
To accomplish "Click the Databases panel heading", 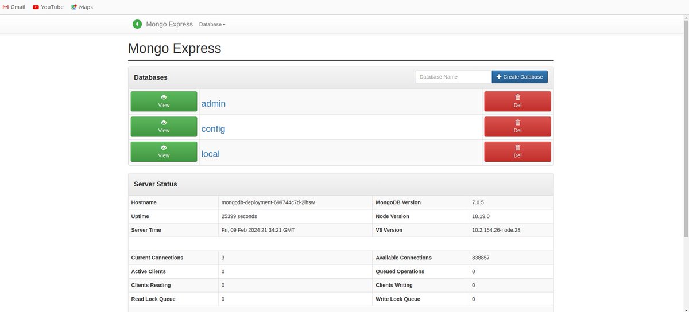I will point(150,77).
